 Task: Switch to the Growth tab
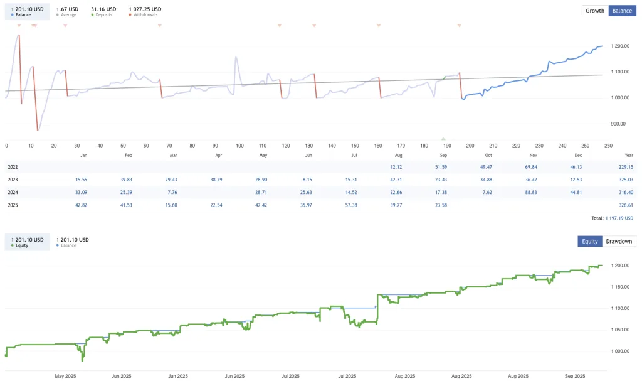point(594,11)
